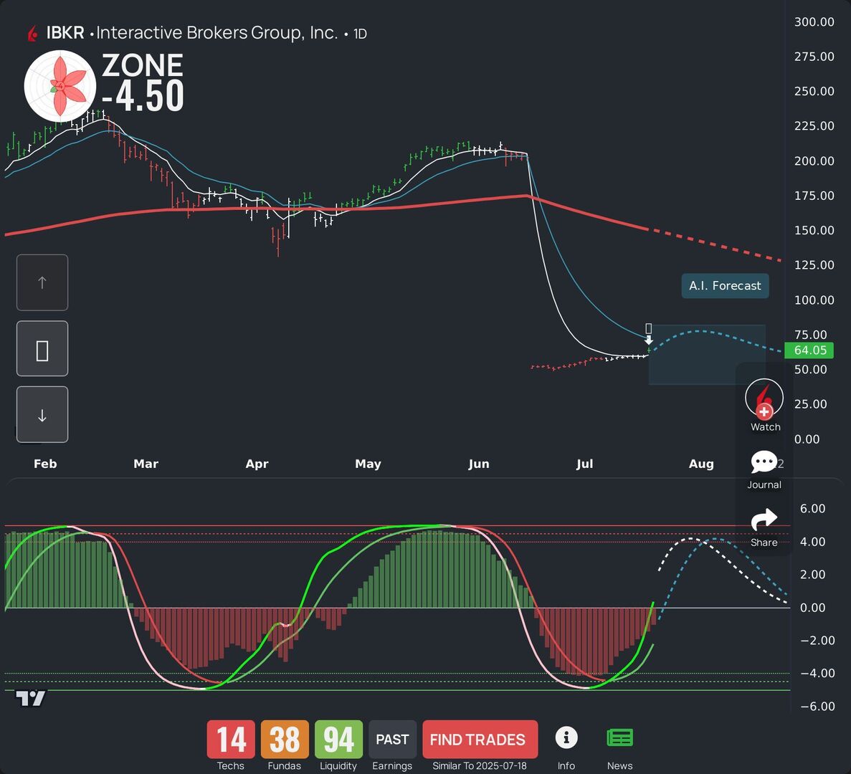Click the A.I. Forecast label

(x=725, y=286)
